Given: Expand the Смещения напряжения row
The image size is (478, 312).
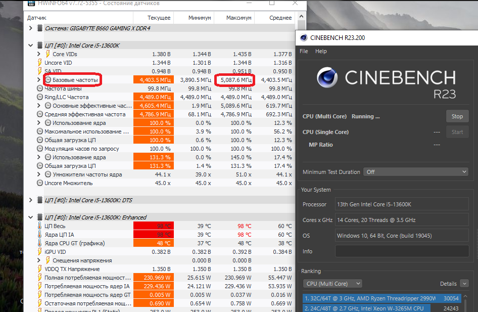Looking at the screenshot, I should click(39, 260).
